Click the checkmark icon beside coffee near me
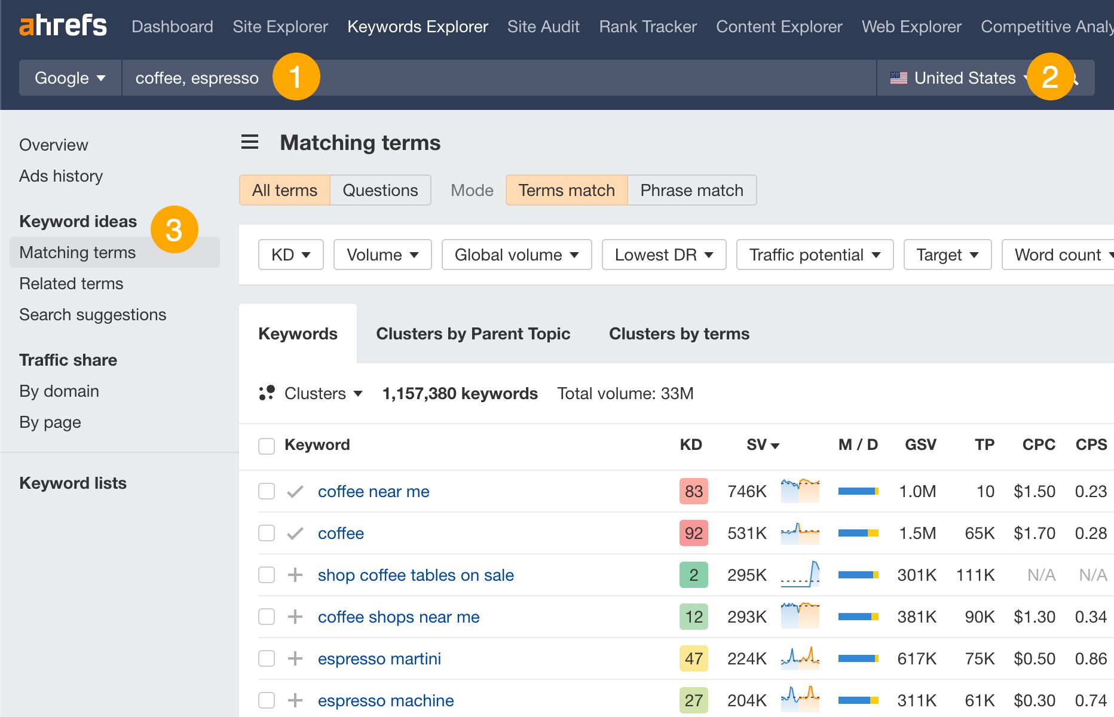This screenshot has height=717, width=1114. 295,491
